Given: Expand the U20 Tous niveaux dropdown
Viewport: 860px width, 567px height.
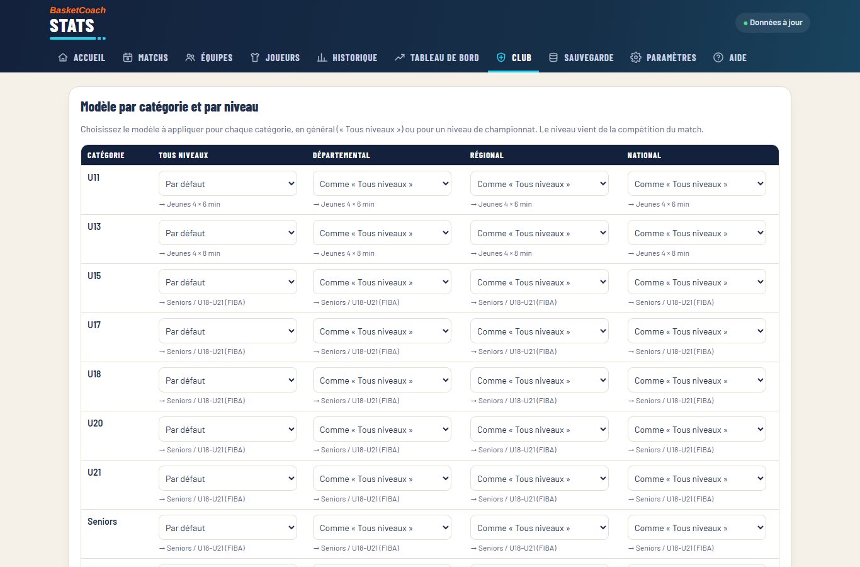Looking at the screenshot, I should coord(228,430).
